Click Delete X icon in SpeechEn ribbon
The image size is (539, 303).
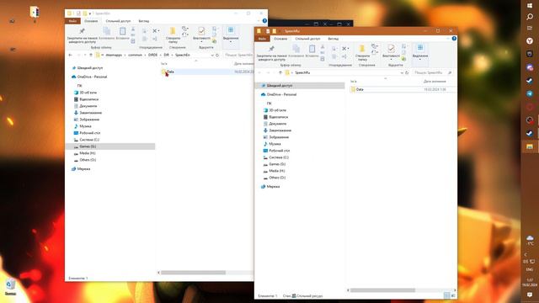[x=154, y=31]
